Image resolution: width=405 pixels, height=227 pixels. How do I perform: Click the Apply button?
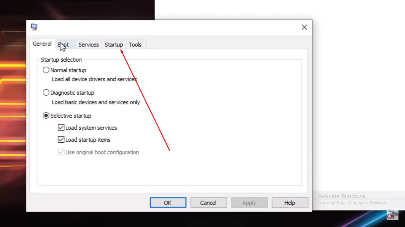(249, 203)
